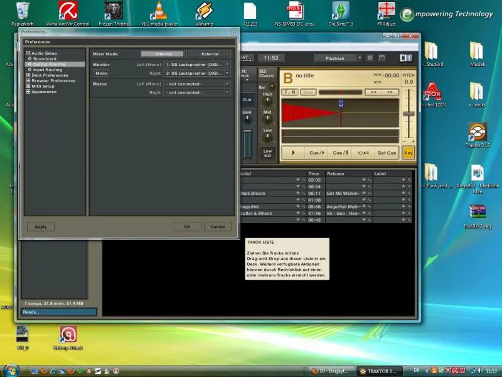
Task: Toggle the Low Kill button
Action: tap(267, 153)
